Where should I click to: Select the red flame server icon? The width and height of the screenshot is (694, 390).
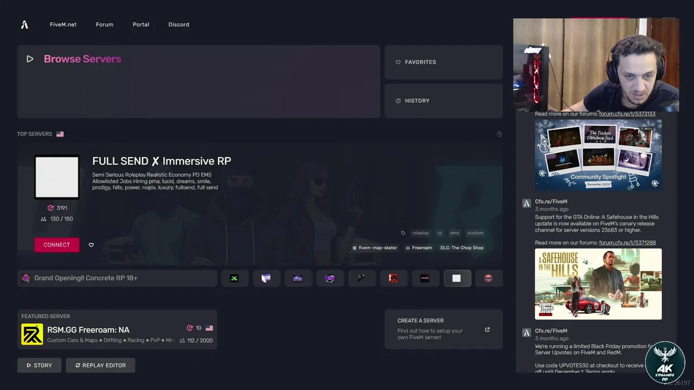[x=393, y=278]
